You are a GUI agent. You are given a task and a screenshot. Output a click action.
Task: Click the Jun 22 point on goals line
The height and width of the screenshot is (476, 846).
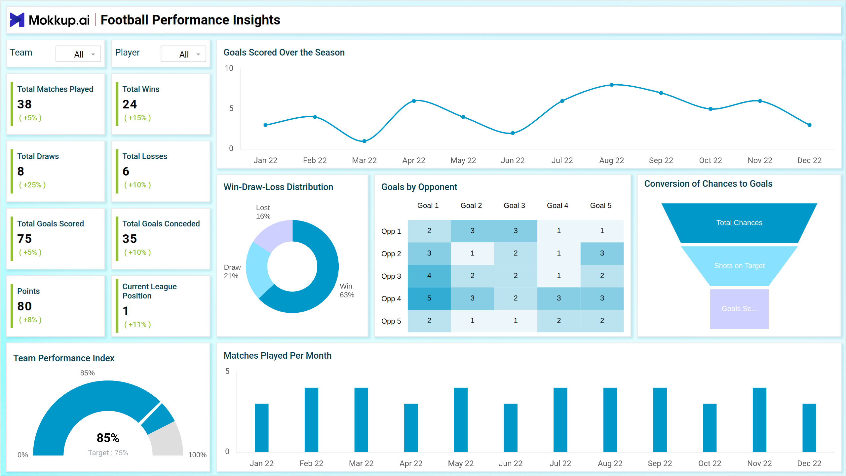[513, 133]
